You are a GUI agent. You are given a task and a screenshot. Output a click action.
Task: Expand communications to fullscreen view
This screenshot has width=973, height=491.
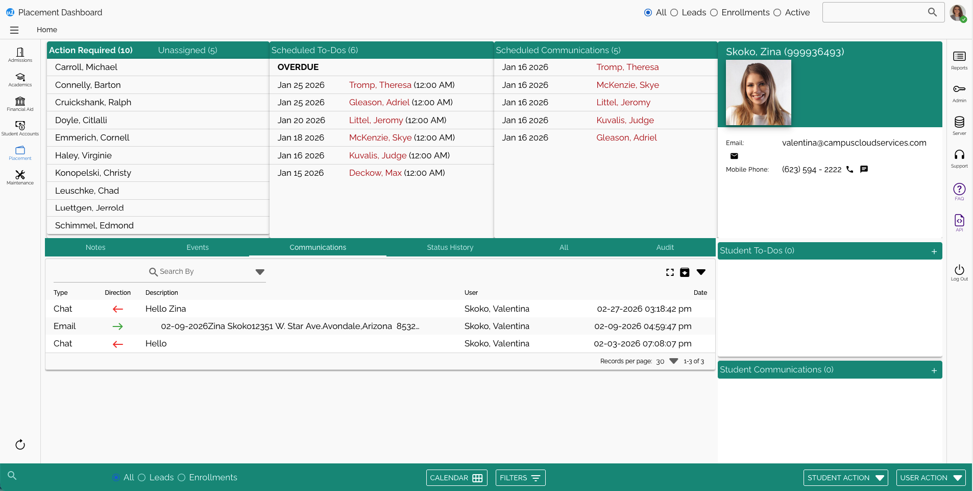pyautogui.click(x=669, y=272)
